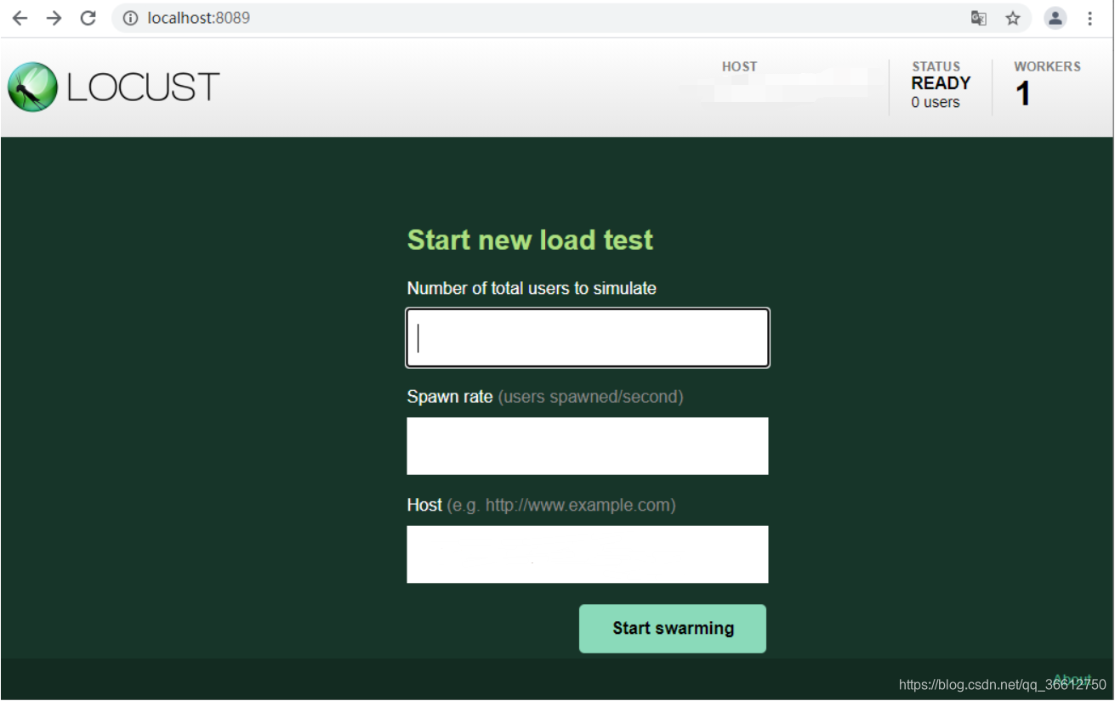Start the test with Start swarming button
Image resolution: width=1115 pixels, height=701 pixels.
[x=673, y=629]
